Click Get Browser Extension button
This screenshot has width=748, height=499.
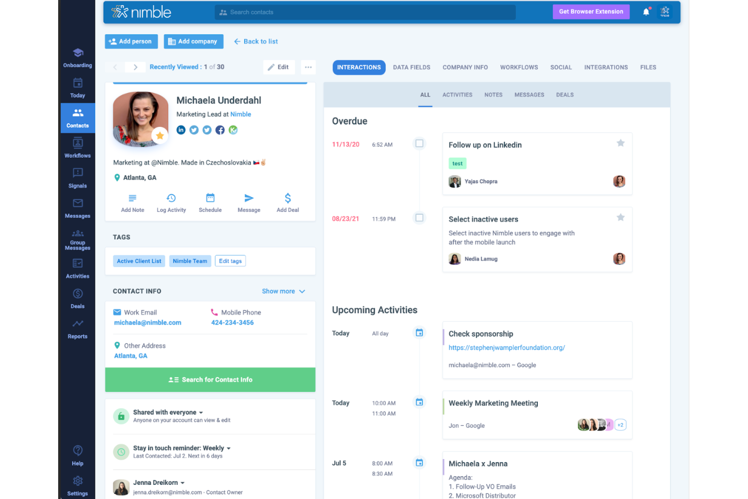click(x=591, y=12)
